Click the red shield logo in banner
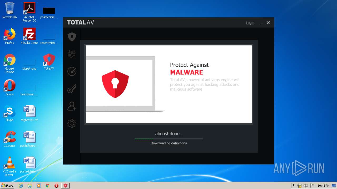The height and width of the screenshot is (189, 337). 115,84
